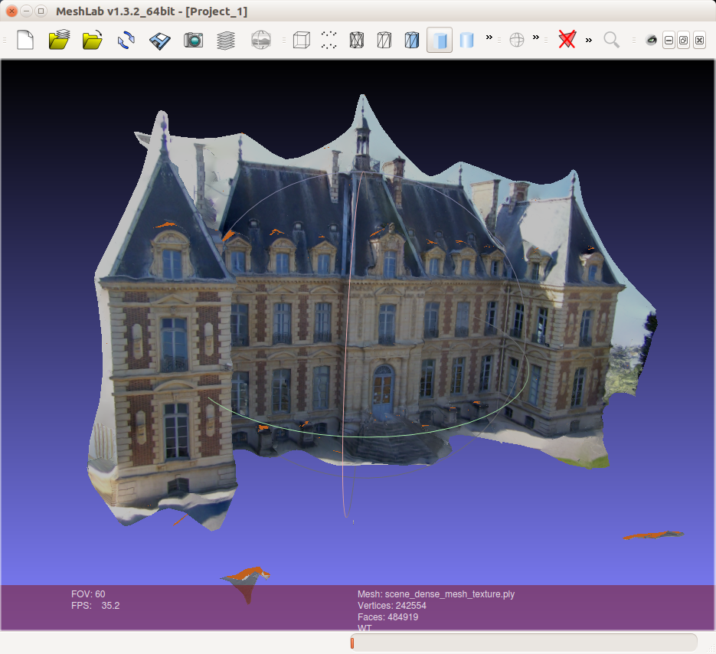Select the wireframe render mode
716x654 pixels.
[356, 40]
